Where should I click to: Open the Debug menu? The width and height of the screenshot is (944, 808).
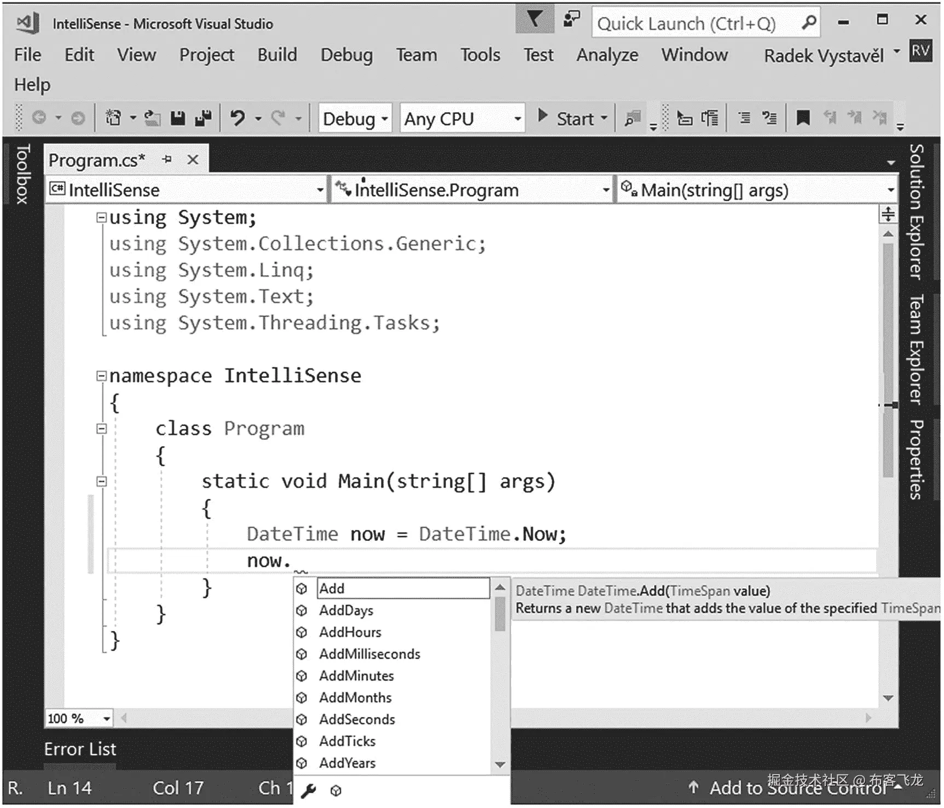coord(346,55)
